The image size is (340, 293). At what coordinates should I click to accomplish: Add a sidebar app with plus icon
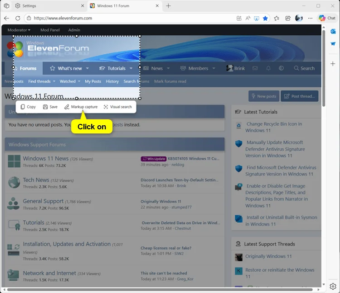[x=333, y=64]
